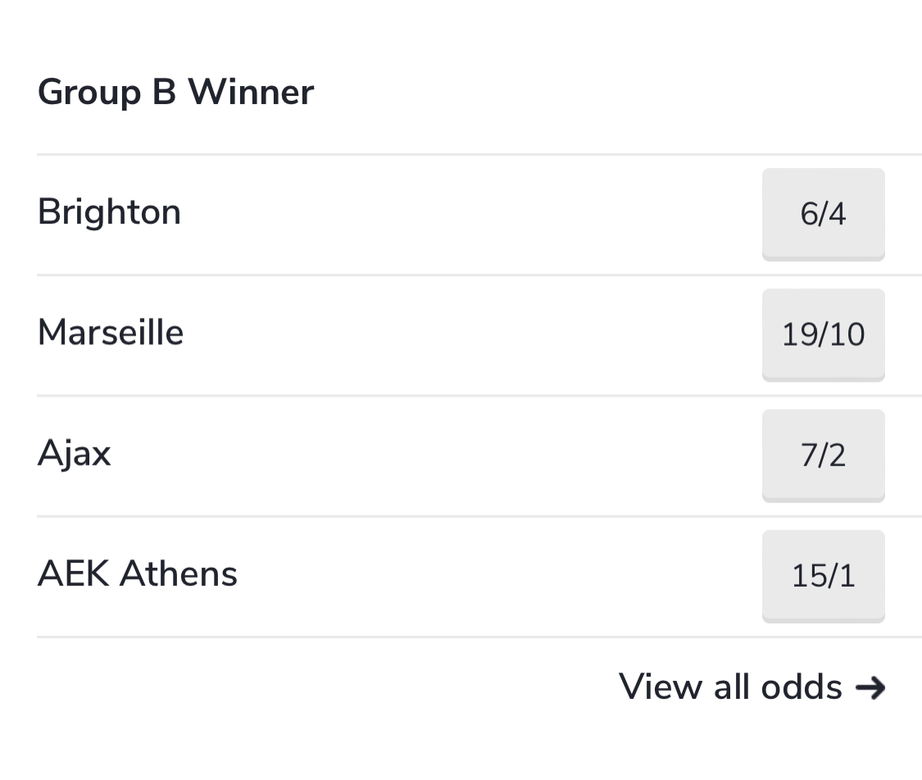Tap the grey 7/2 selection box

coord(823,456)
